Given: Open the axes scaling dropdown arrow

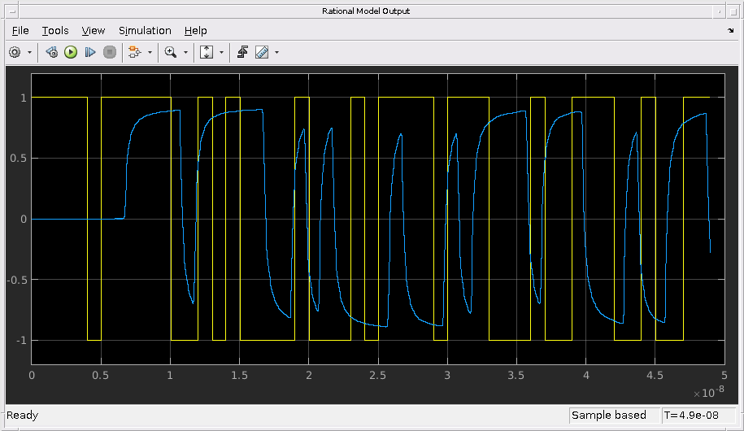Looking at the screenshot, I should [x=221, y=52].
